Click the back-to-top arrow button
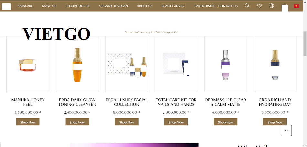 [286, 130]
